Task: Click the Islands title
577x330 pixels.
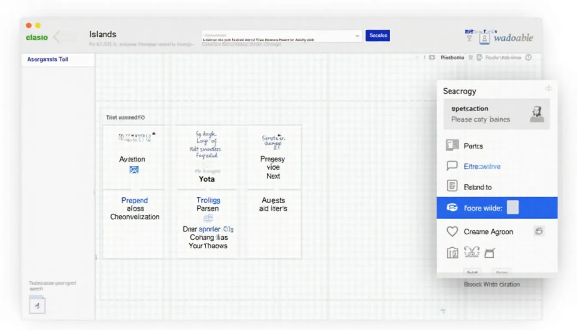Action: coord(103,34)
